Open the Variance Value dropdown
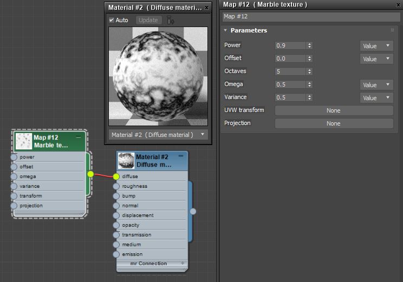 tap(376, 97)
